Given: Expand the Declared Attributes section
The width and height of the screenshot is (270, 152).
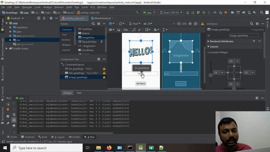Looking at the screenshot, I should pos(208,41).
